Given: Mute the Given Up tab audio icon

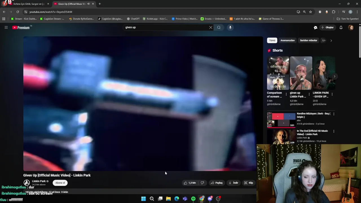Looking at the screenshot, I should pyautogui.click(x=88, y=4).
